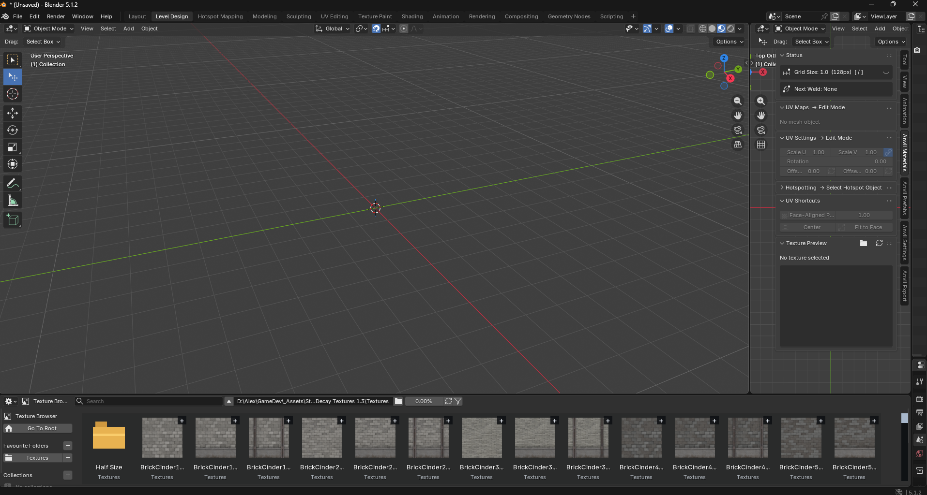The width and height of the screenshot is (927, 495).
Task: Switch perspective/orthographic in main viewport
Action: pos(738,145)
